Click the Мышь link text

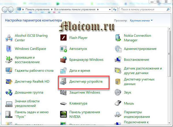[129, 103]
